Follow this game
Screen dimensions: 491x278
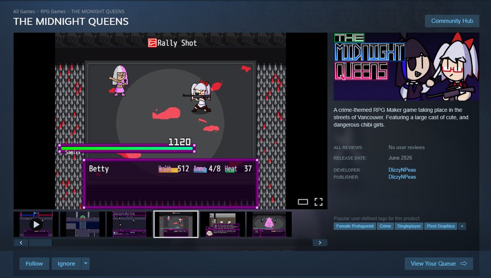coord(34,264)
